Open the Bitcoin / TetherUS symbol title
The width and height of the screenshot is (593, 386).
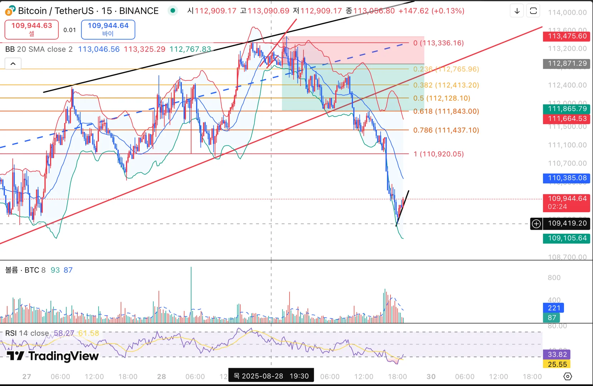coord(88,11)
